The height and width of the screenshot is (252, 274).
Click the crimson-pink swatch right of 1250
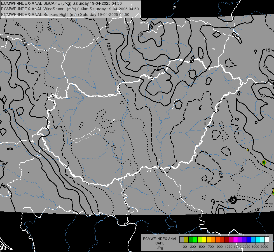point(231,240)
